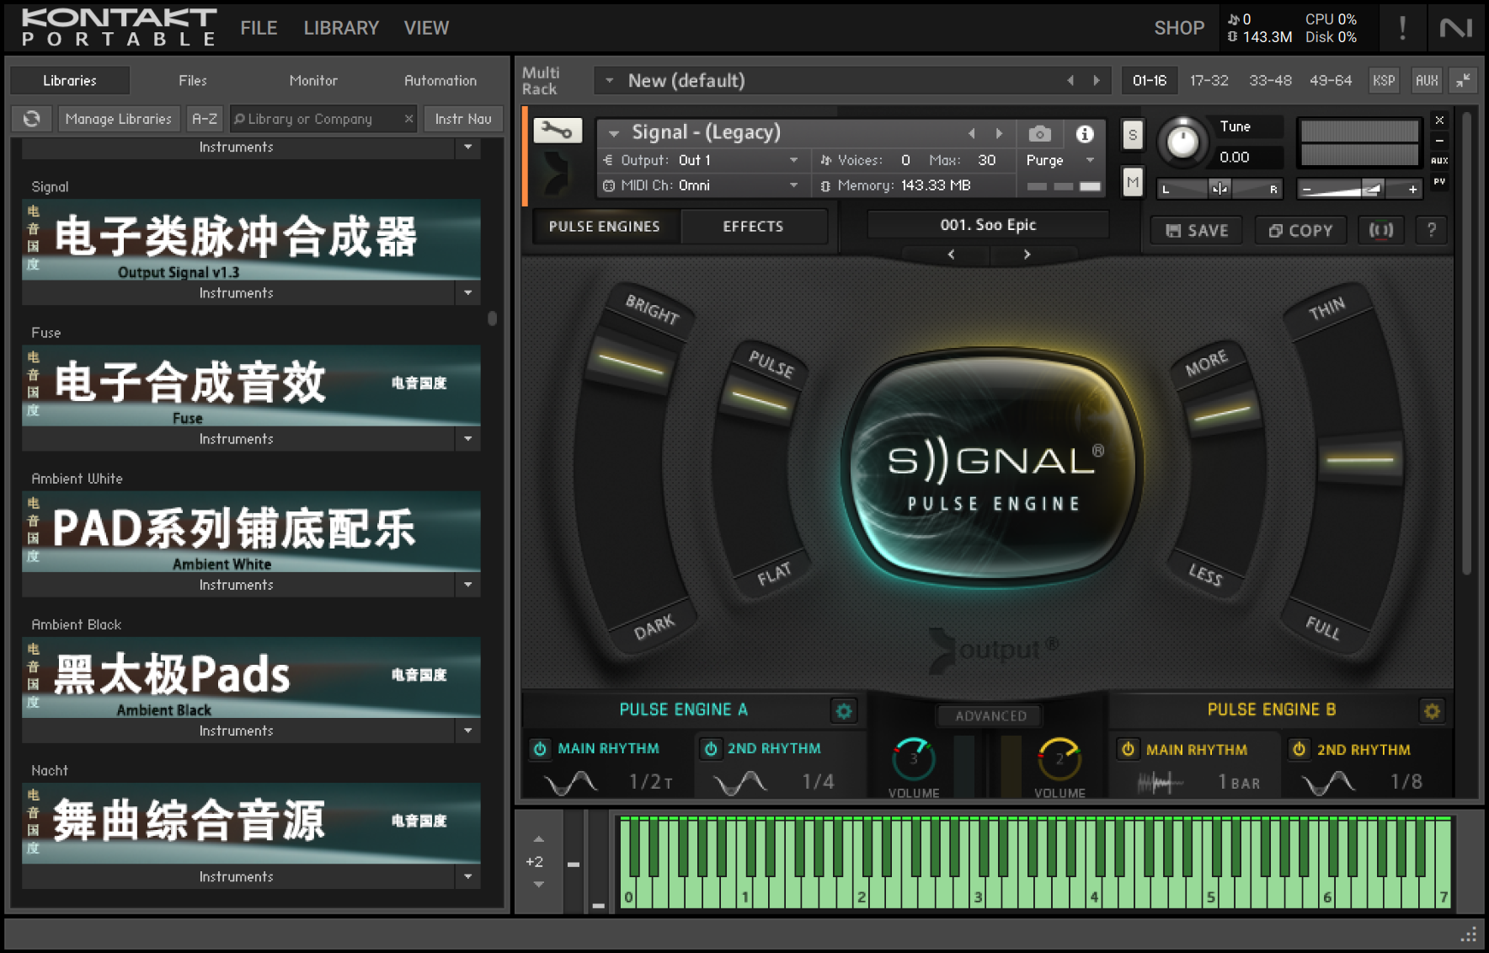Shift keyboard octave down arrow
Screen dimensions: 1489x953
click(539, 885)
